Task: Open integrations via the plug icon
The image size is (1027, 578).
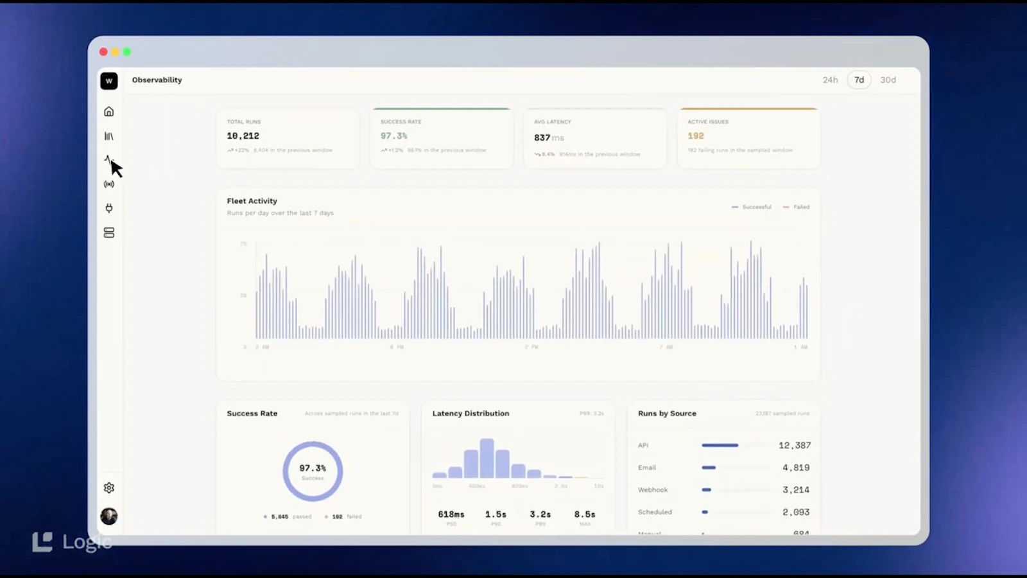Action: [x=109, y=208]
